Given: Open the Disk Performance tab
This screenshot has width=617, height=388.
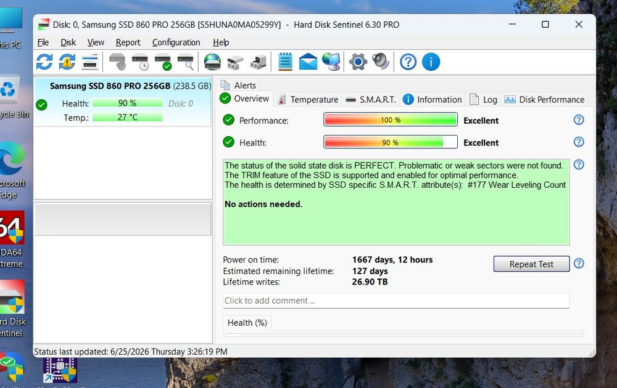Looking at the screenshot, I should [544, 100].
